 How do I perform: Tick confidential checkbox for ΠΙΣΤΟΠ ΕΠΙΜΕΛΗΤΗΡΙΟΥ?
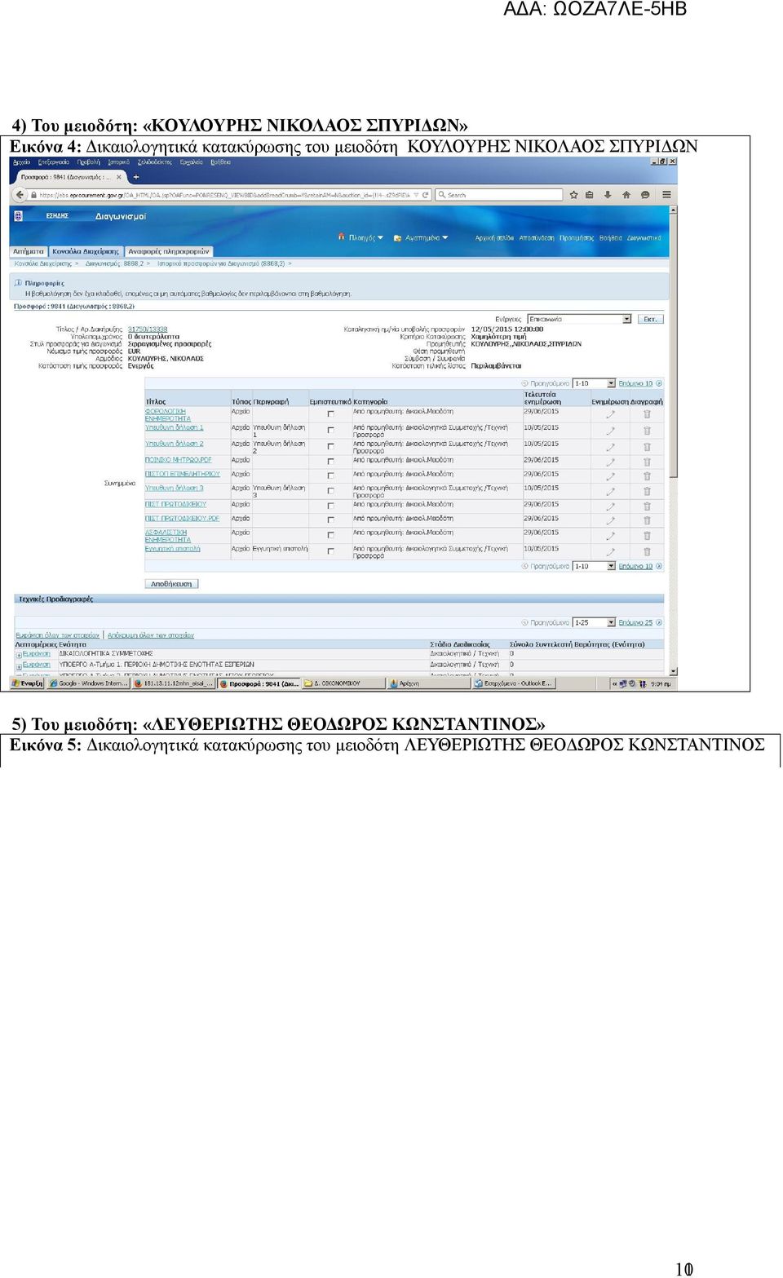point(330,475)
